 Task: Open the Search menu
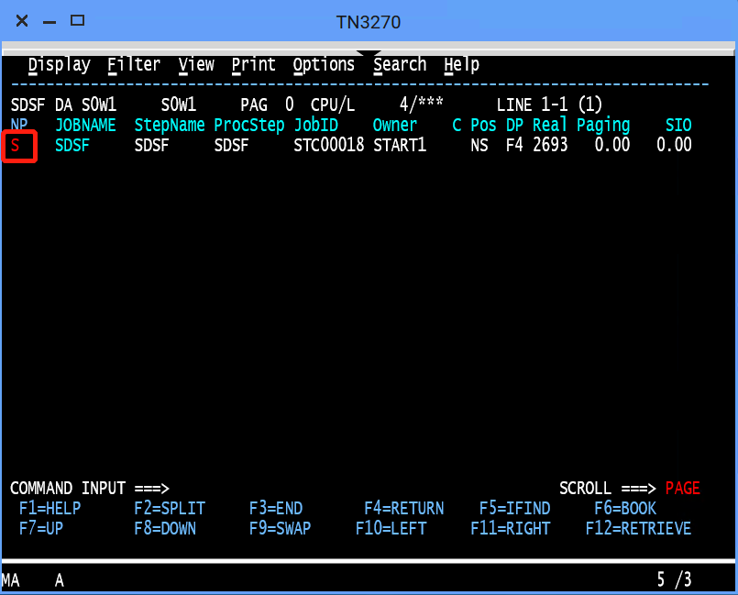pyautogui.click(x=400, y=65)
